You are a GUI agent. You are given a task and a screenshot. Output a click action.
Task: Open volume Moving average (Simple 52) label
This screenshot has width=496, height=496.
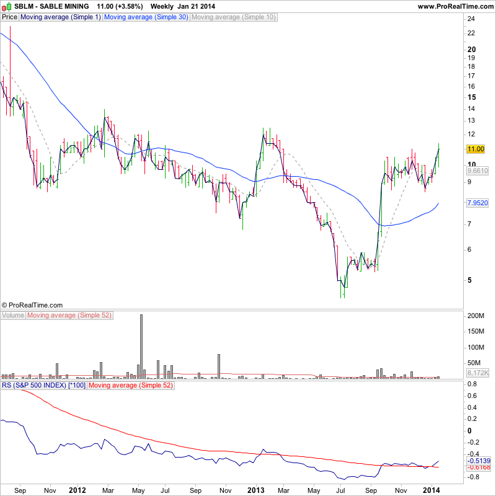coord(69,316)
